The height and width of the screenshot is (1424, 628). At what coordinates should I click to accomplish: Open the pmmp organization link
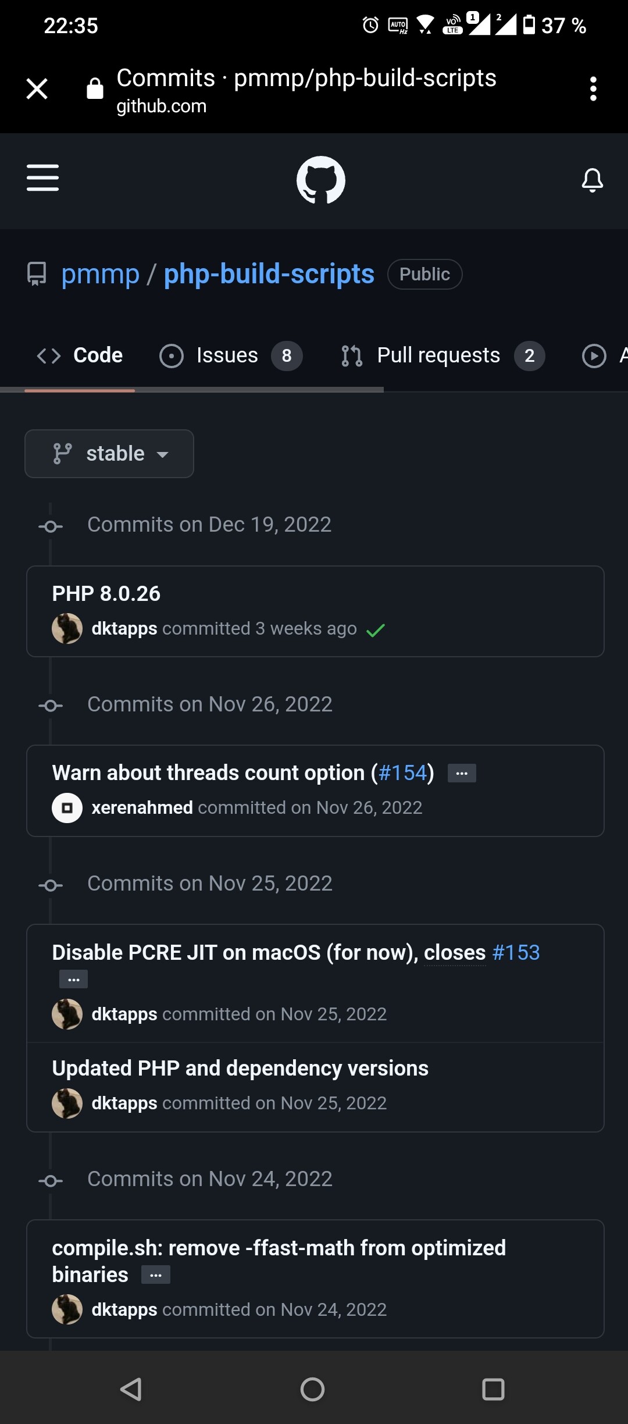pos(101,274)
